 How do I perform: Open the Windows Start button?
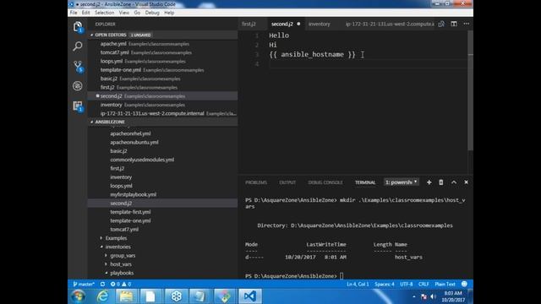tap(79, 296)
